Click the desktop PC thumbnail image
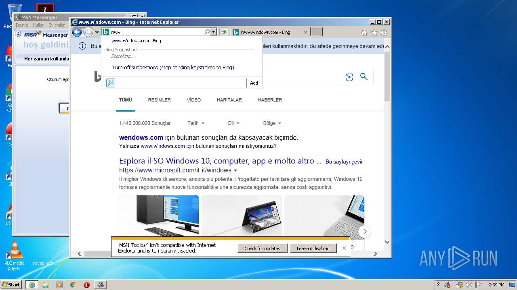Image resolution: width=517 pixels, height=290 pixels. pyautogui.click(x=159, y=216)
